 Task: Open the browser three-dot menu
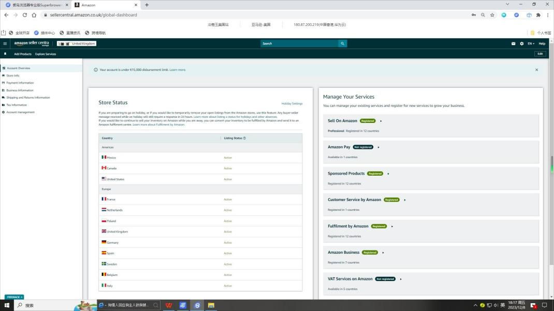(548, 15)
